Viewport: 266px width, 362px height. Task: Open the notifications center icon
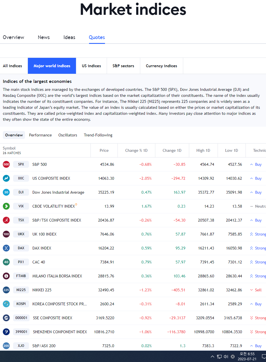(264, 357)
